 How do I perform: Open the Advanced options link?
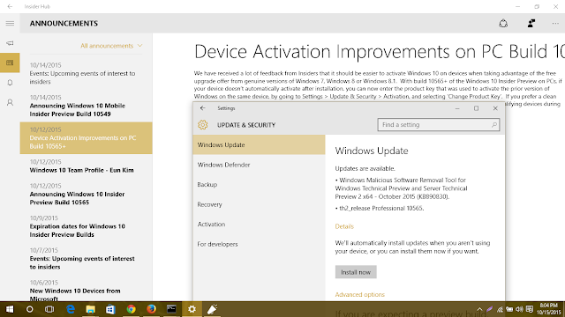359,294
